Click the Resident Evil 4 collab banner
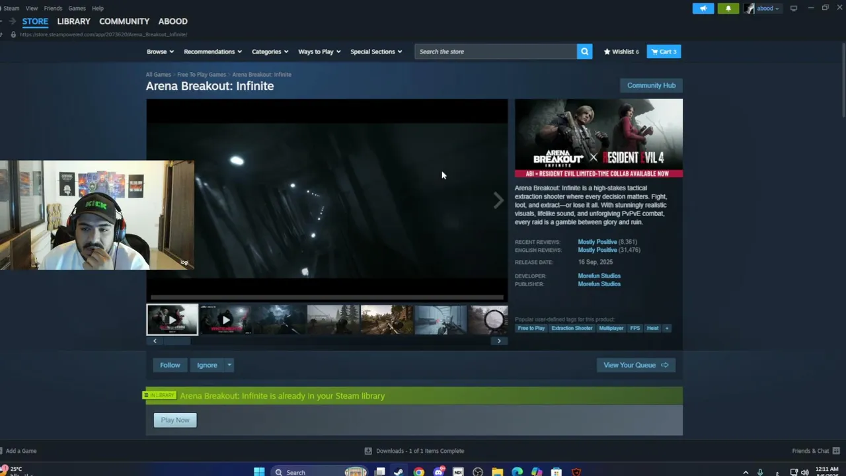 599,139
